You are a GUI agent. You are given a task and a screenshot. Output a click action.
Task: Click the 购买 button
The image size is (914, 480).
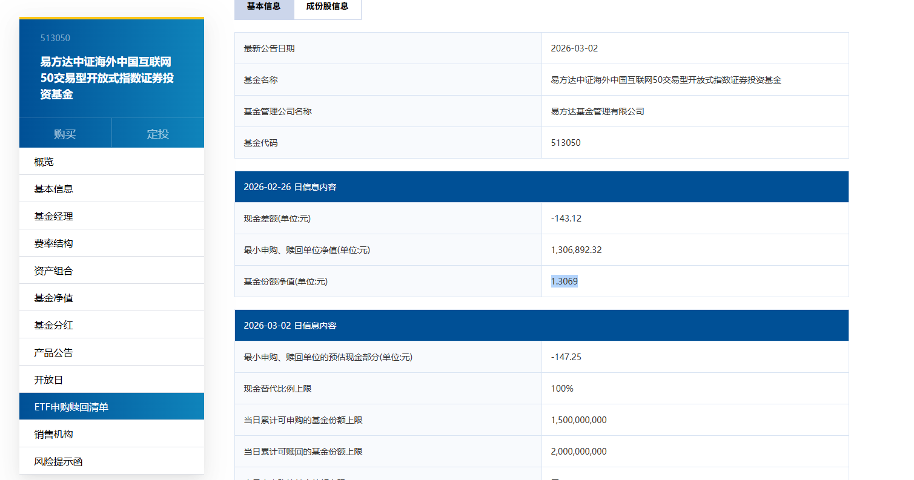(x=65, y=134)
